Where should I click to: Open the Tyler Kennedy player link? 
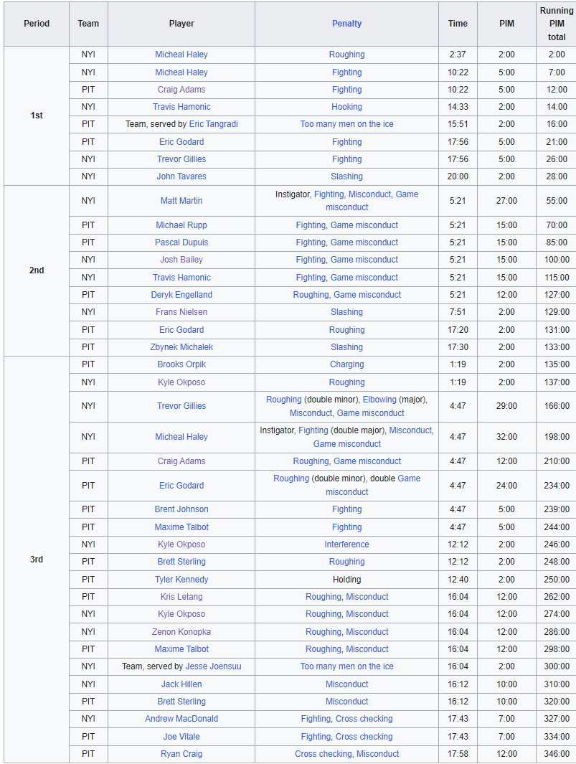[x=181, y=580]
